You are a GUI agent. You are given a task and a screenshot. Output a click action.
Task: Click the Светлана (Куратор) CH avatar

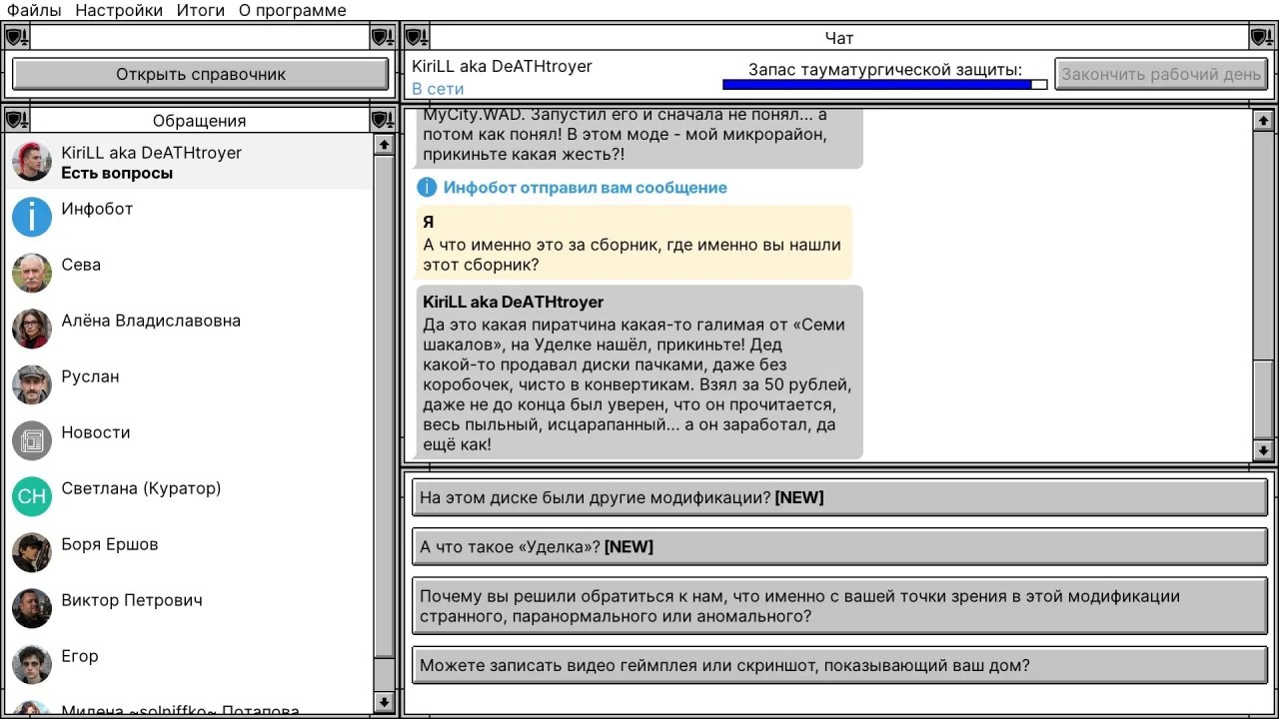(x=32, y=497)
